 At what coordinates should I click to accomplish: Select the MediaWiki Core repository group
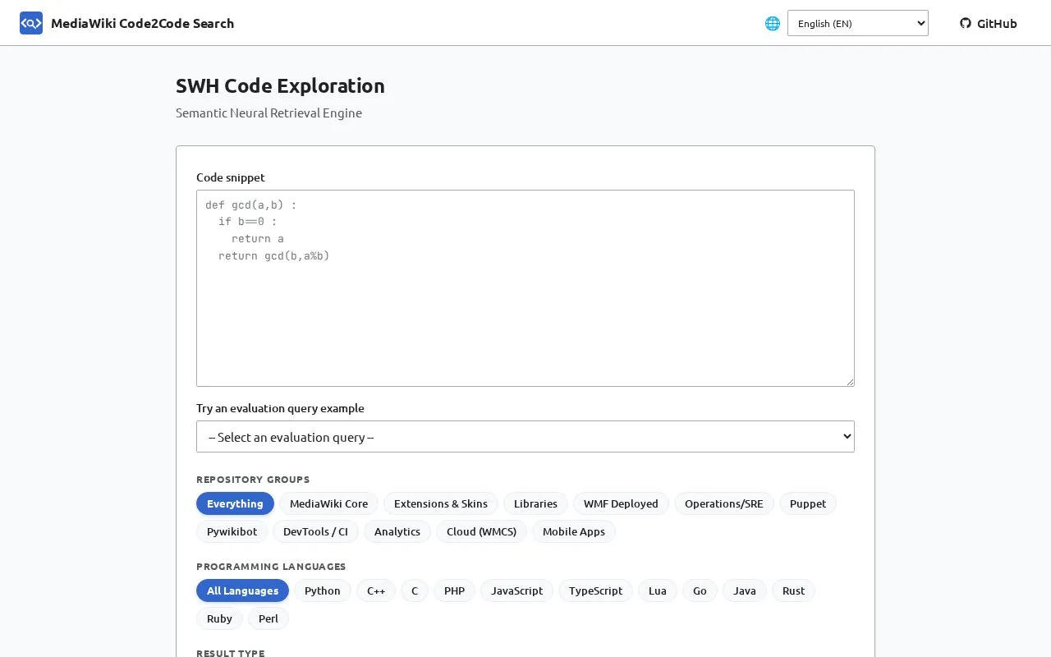[x=328, y=503]
